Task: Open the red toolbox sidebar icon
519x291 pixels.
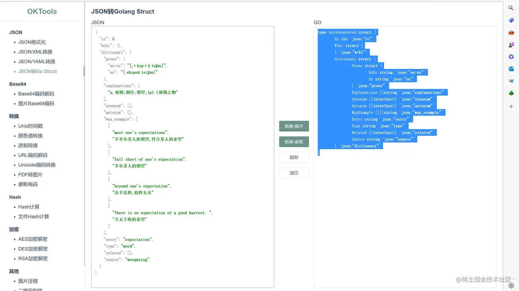Action: [x=511, y=33]
